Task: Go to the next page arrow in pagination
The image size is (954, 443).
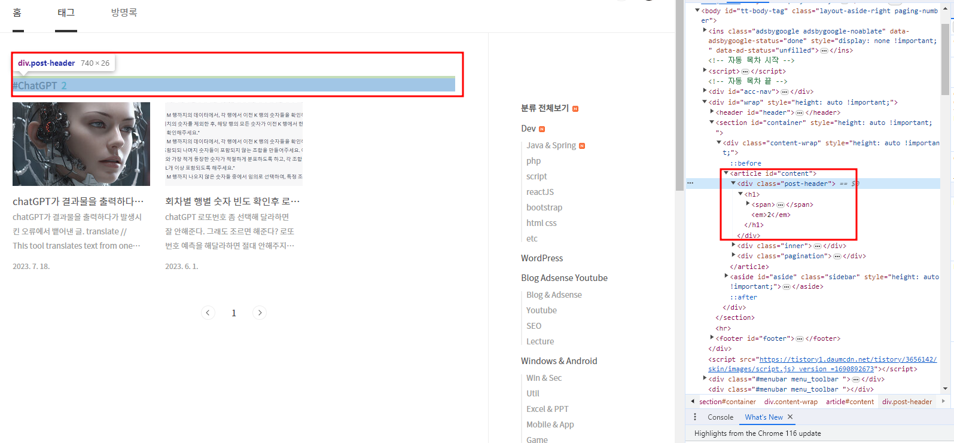Action: [x=260, y=313]
